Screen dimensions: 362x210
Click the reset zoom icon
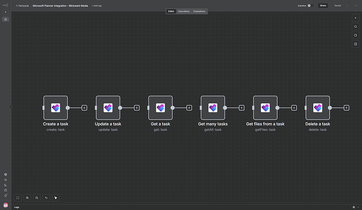click(x=46, y=198)
